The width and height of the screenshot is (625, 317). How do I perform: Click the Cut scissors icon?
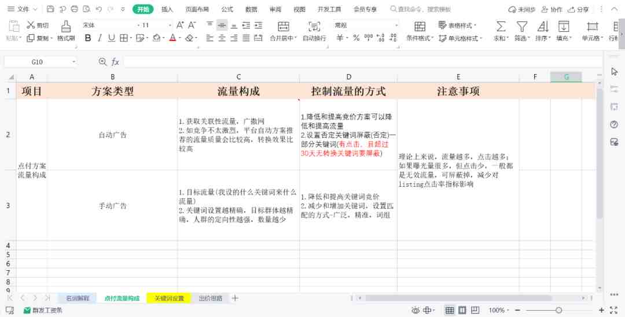[31, 25]
